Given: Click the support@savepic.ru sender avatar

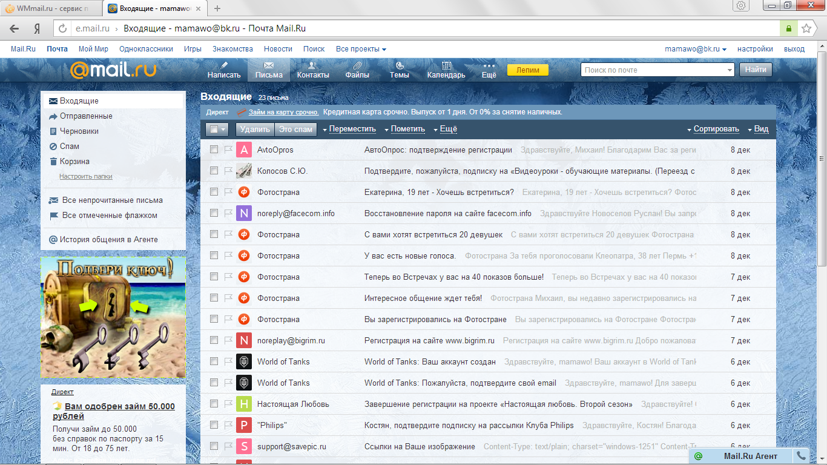Looking at the screenshot, I should click(243, 446).
